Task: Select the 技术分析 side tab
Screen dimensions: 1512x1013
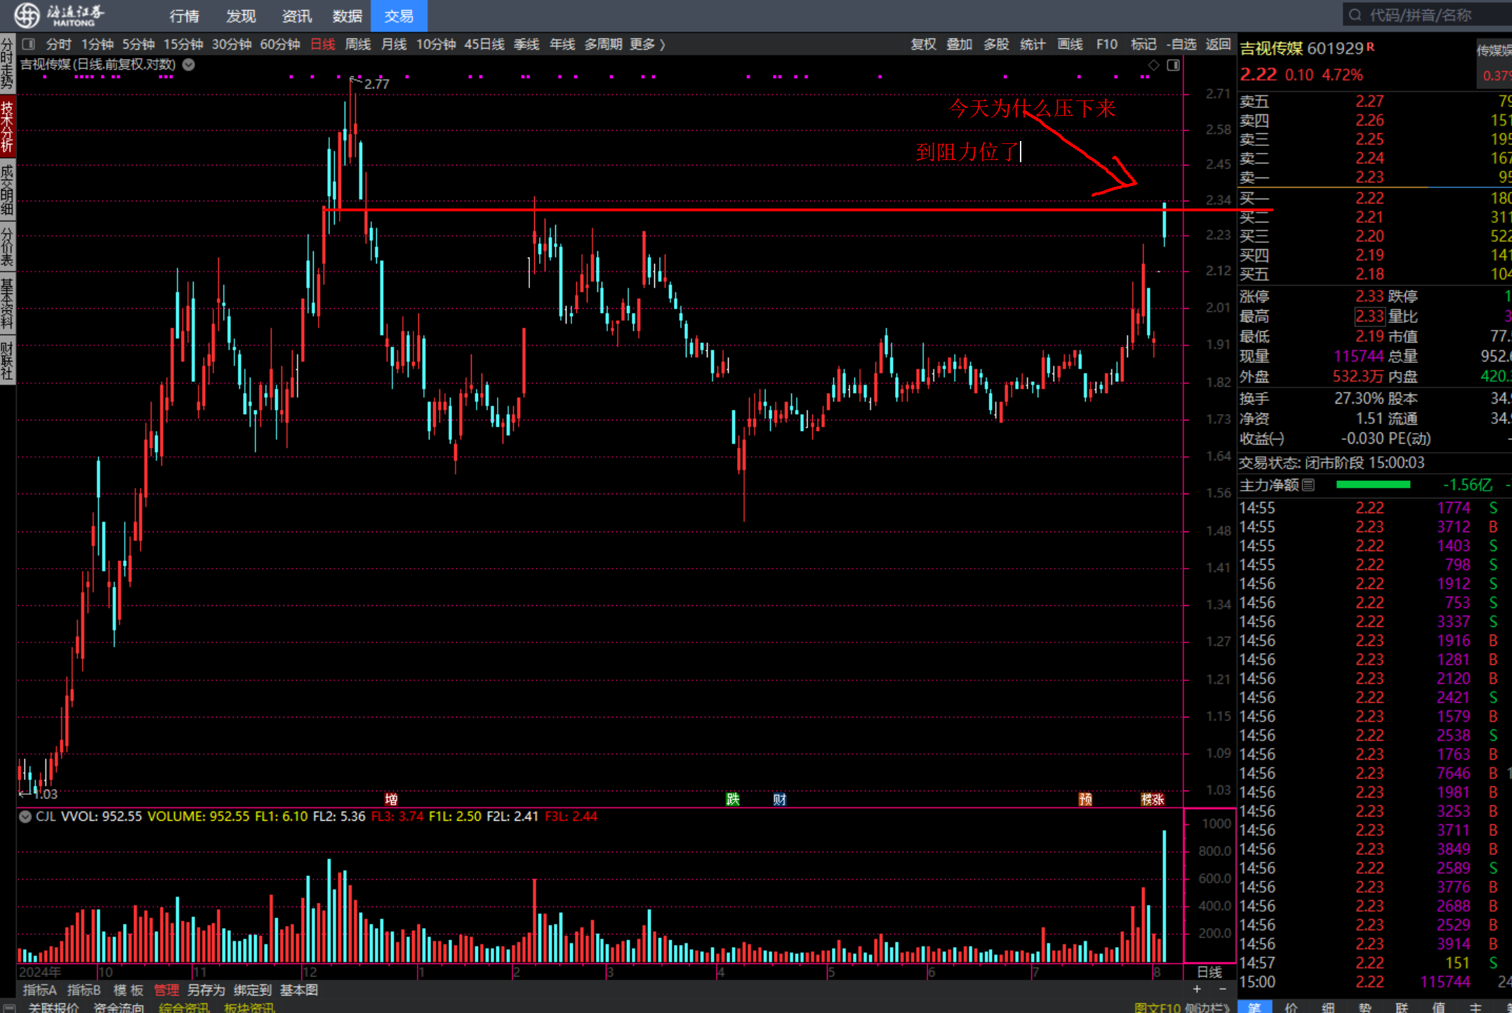Action: [7, 127]
